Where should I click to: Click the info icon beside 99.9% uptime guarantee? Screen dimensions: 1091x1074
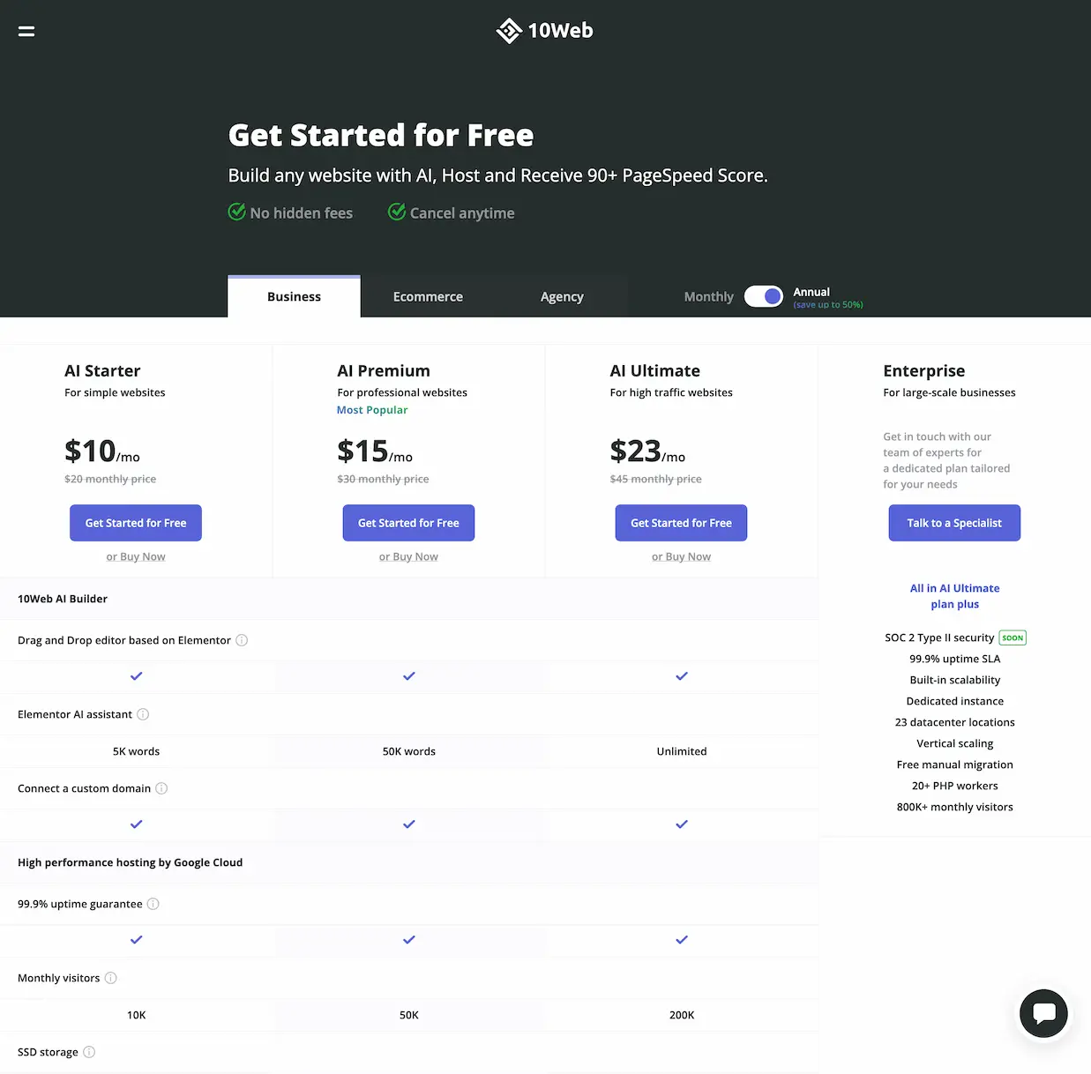153,904
